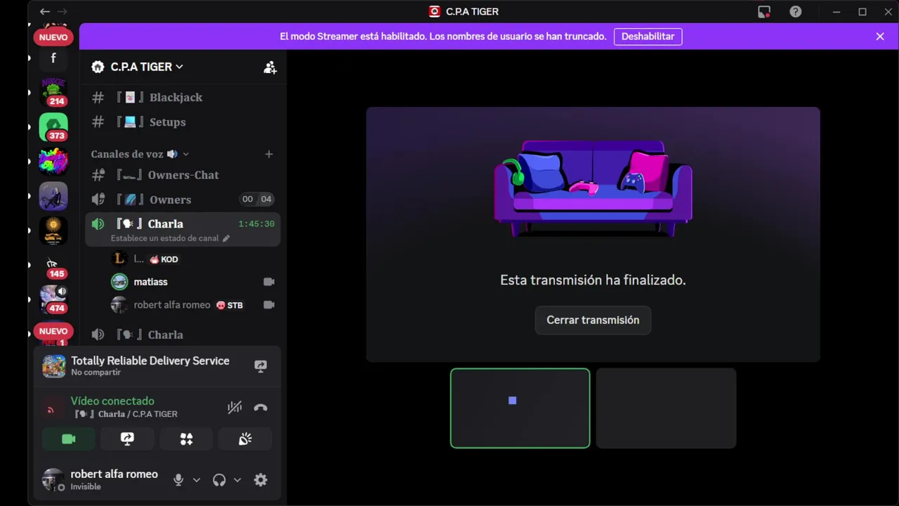Click the 1:45:30 channel timer

coord(256,224)
